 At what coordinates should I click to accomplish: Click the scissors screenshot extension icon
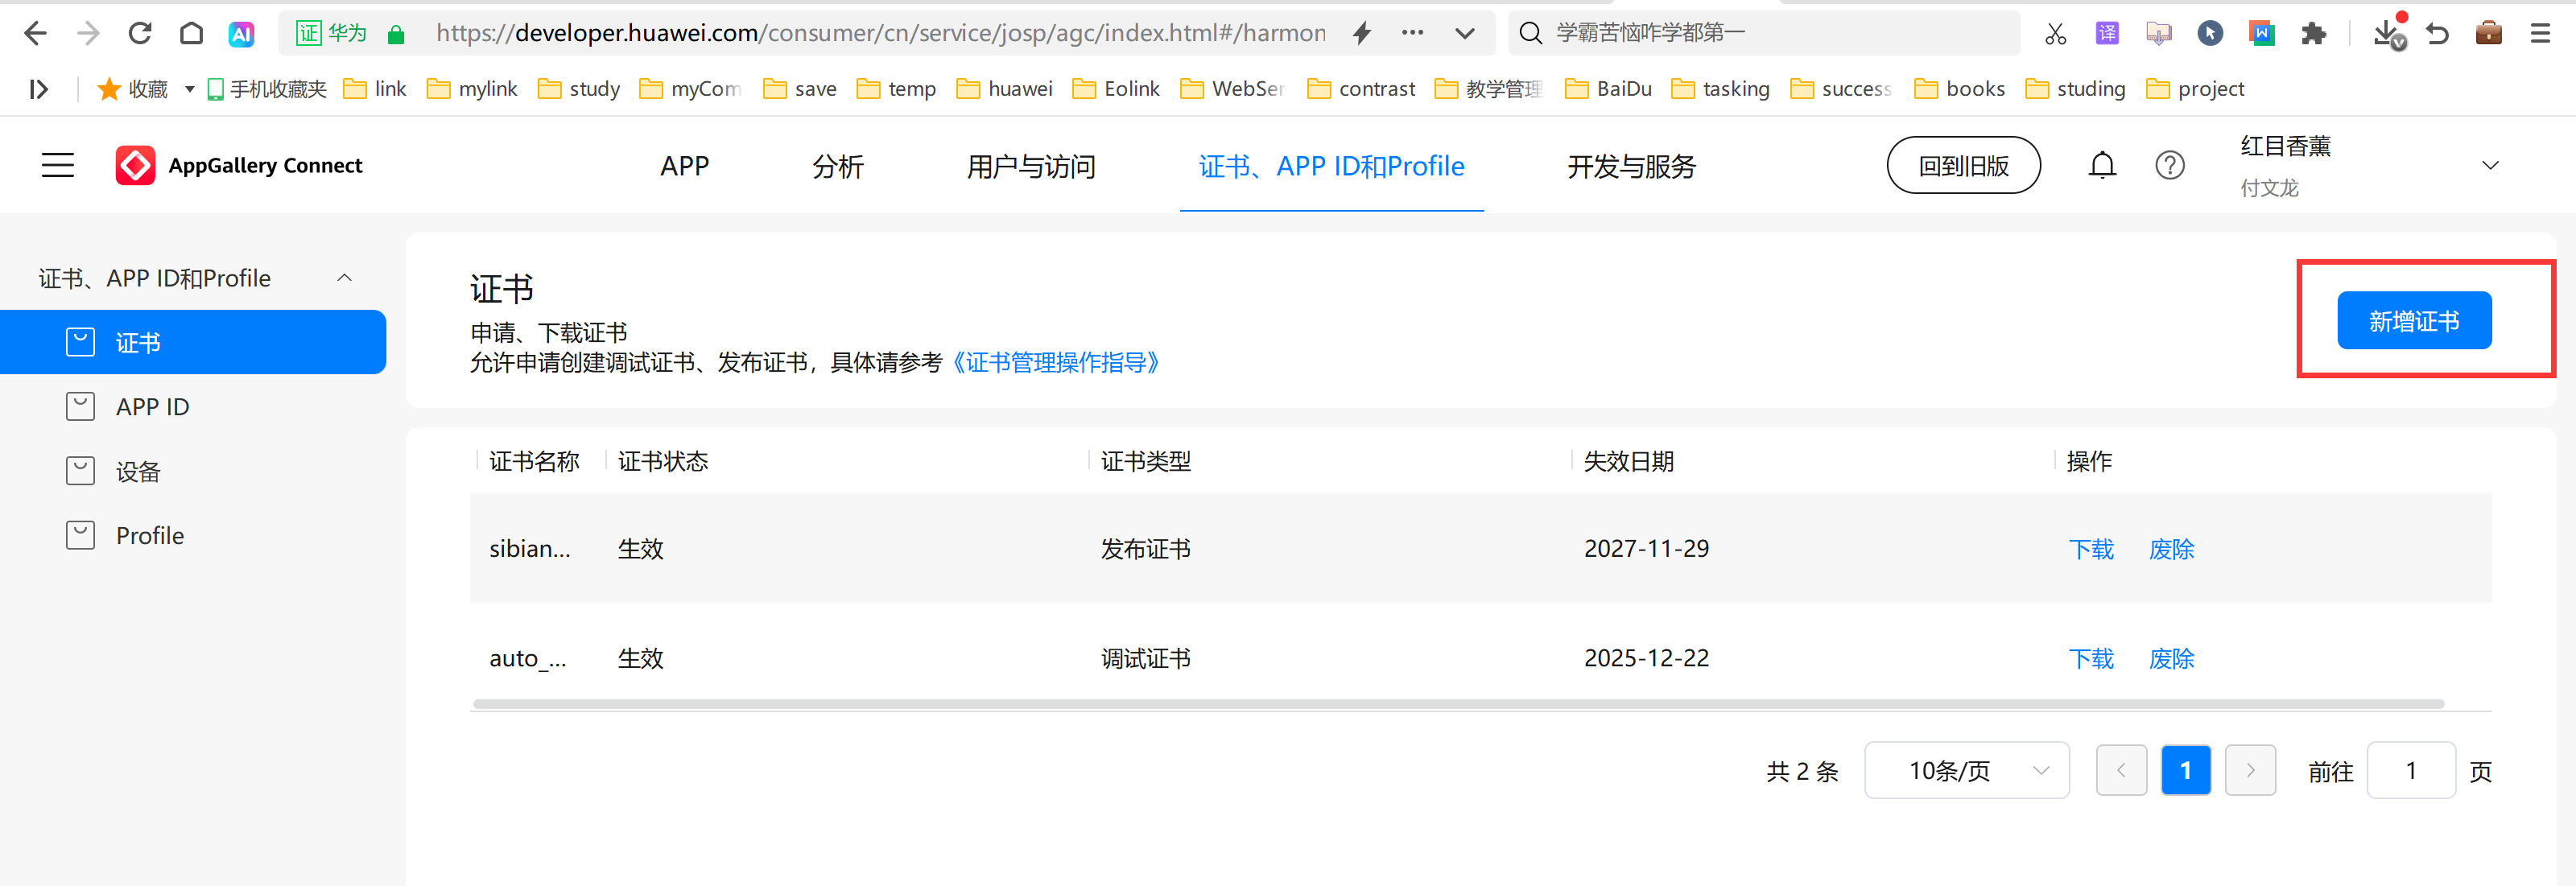pos(2055,34)
